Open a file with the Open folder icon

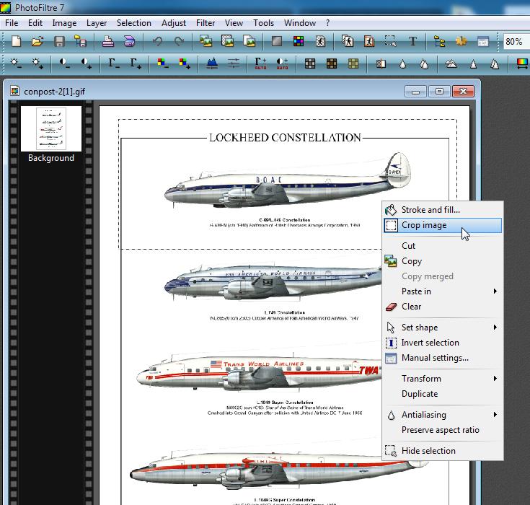(37, 42)
